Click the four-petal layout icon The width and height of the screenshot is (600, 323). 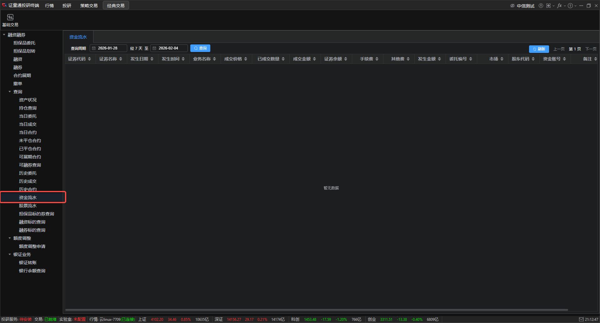548,6
